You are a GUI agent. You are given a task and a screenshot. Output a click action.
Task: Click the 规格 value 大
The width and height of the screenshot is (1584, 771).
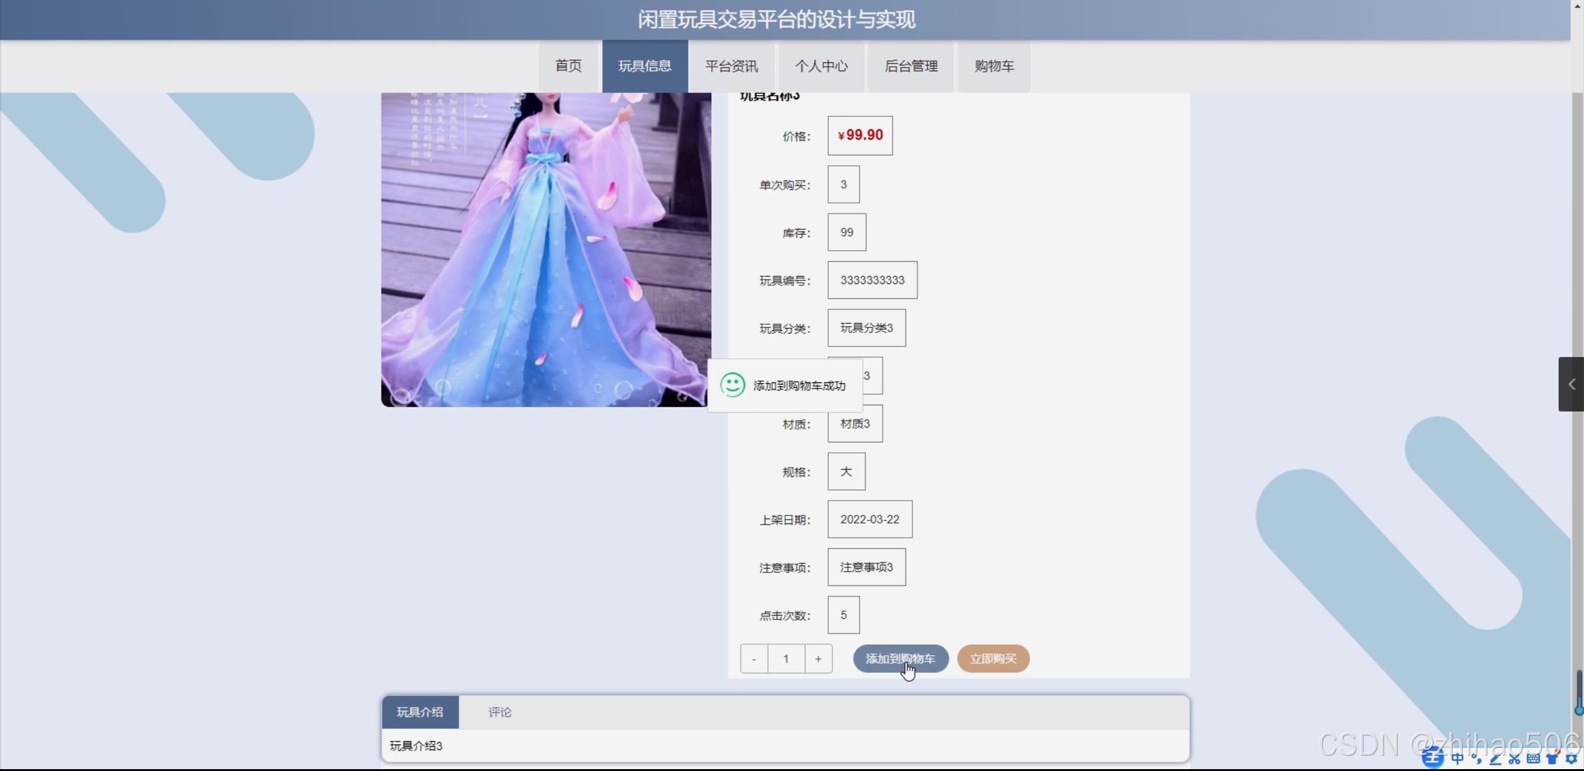click(846, 472)
